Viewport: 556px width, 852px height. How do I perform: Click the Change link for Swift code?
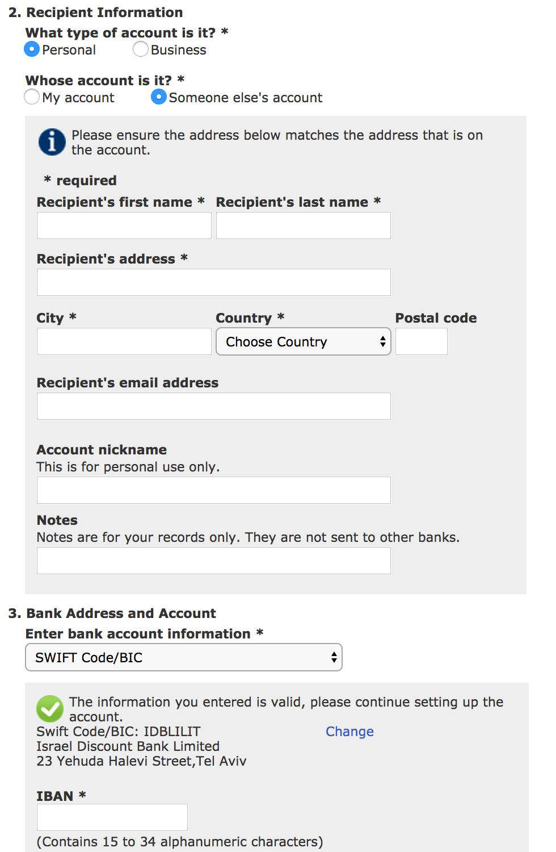click(x=349, y=732)
